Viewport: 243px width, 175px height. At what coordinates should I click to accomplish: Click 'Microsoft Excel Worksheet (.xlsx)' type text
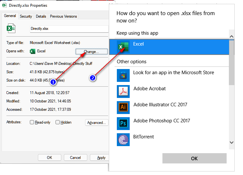click(55, 43)
